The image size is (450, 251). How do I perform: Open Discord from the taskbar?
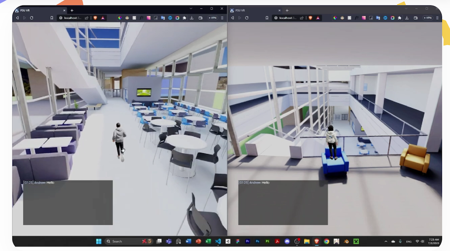pos(287,241)
